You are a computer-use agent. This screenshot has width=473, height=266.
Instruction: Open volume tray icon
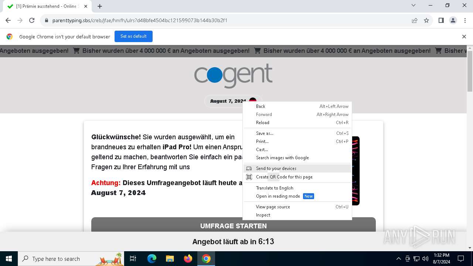coord(425,259)
